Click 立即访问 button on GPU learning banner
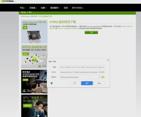Image resolution: width=141 pixels, height=117 pixels. 28,106
